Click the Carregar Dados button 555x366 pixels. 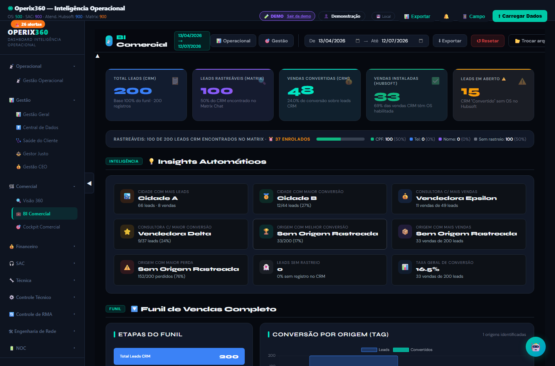pyautogui.click(x=520, y=16)
